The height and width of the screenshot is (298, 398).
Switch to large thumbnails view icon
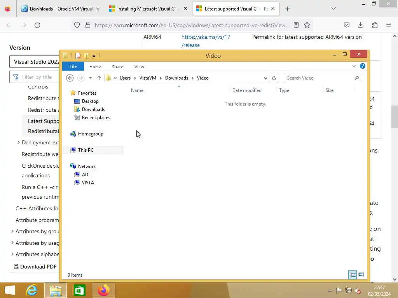[x=361, y=275]
